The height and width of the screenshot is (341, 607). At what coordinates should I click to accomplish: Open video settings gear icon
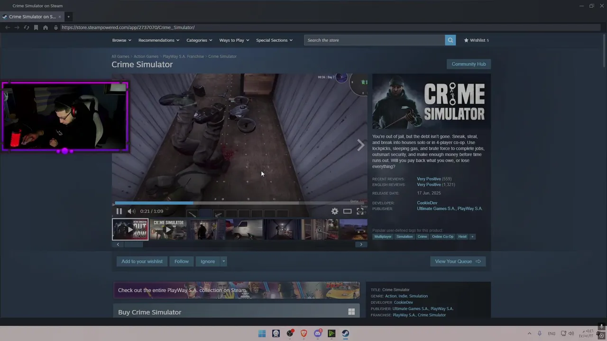click(335, 211)
